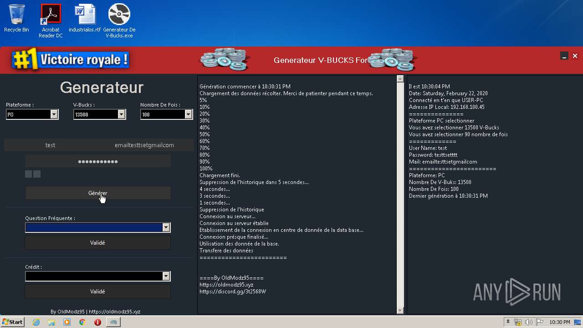Click the '100%' progress log line
The height and width of the screenshot is (328, 583).
(206, 169)
